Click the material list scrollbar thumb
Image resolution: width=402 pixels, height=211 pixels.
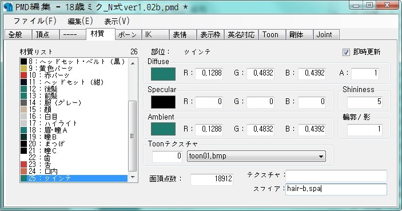(x=133, y=136)
